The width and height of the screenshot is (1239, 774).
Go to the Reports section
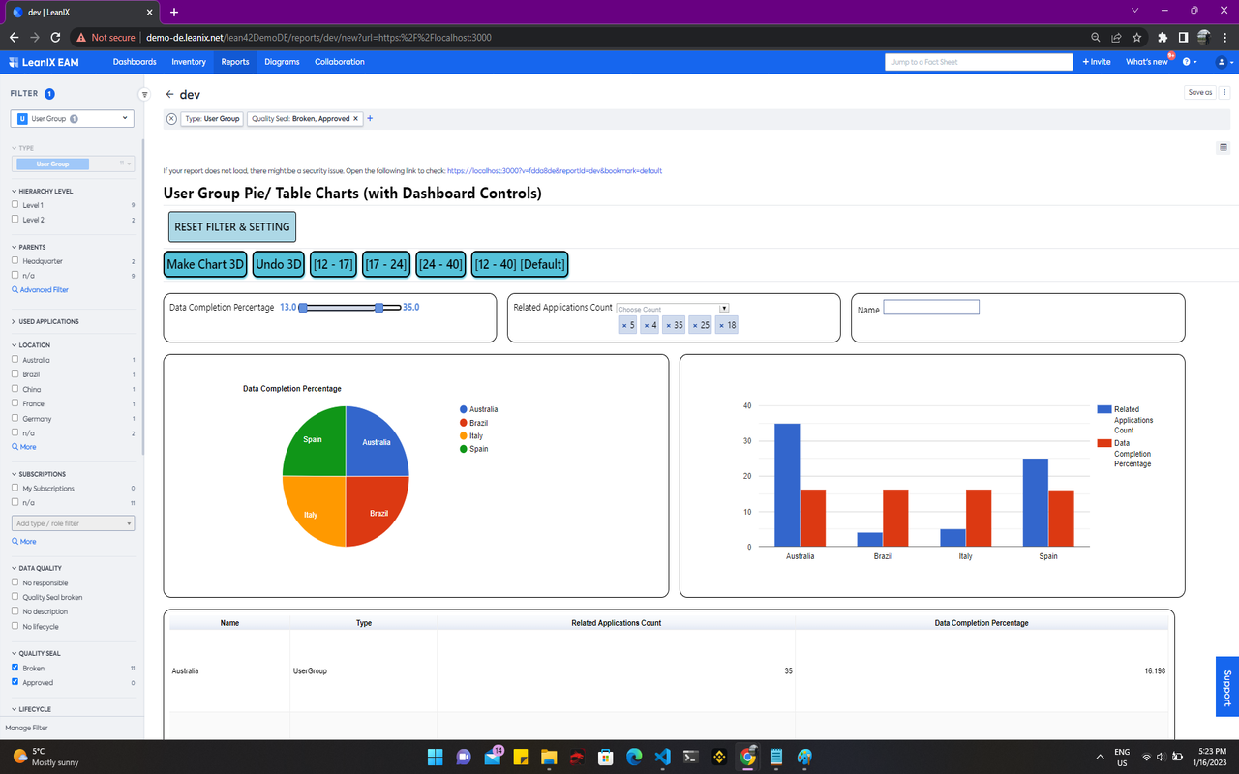[x=235, y=62]
